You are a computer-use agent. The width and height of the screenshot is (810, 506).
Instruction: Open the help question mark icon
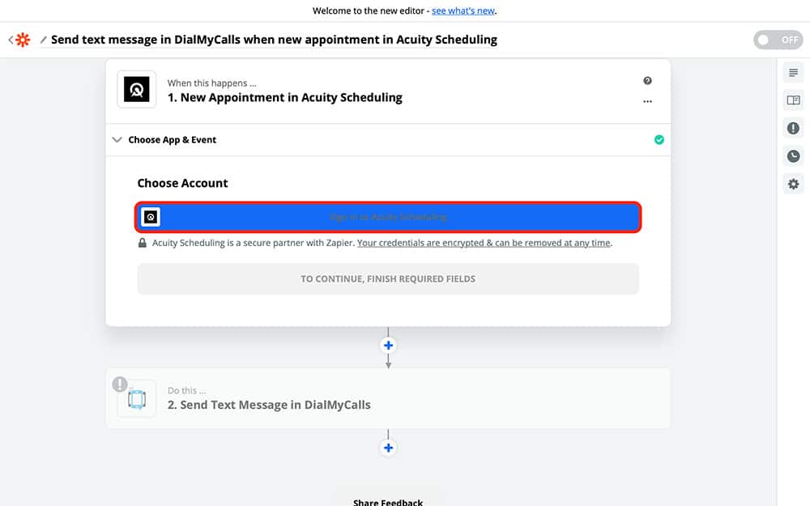click(647, 81)
